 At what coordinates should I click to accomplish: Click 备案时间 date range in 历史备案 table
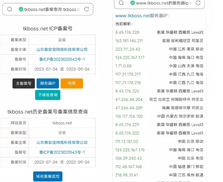(62, 162)
